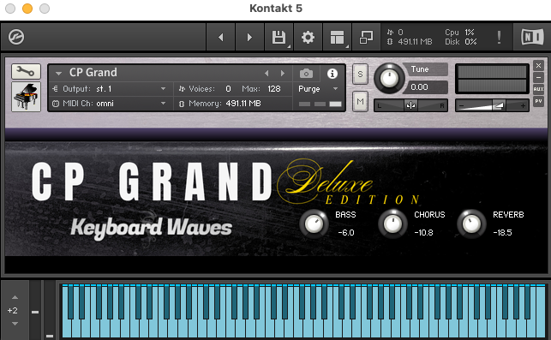551x340 pixels.
Task: Click the Disk 0% meter
Action: tap(461, 42)
